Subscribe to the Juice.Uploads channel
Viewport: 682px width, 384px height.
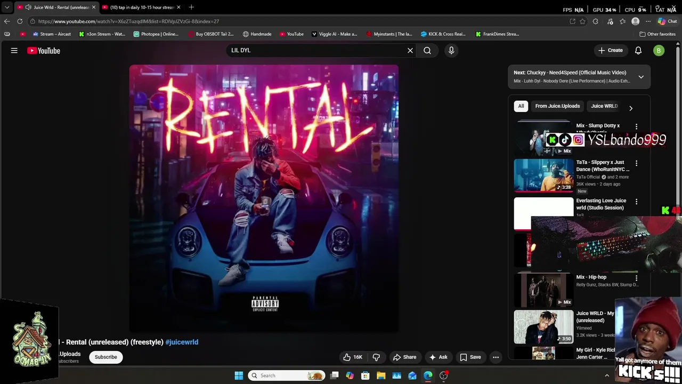(106, 357)
